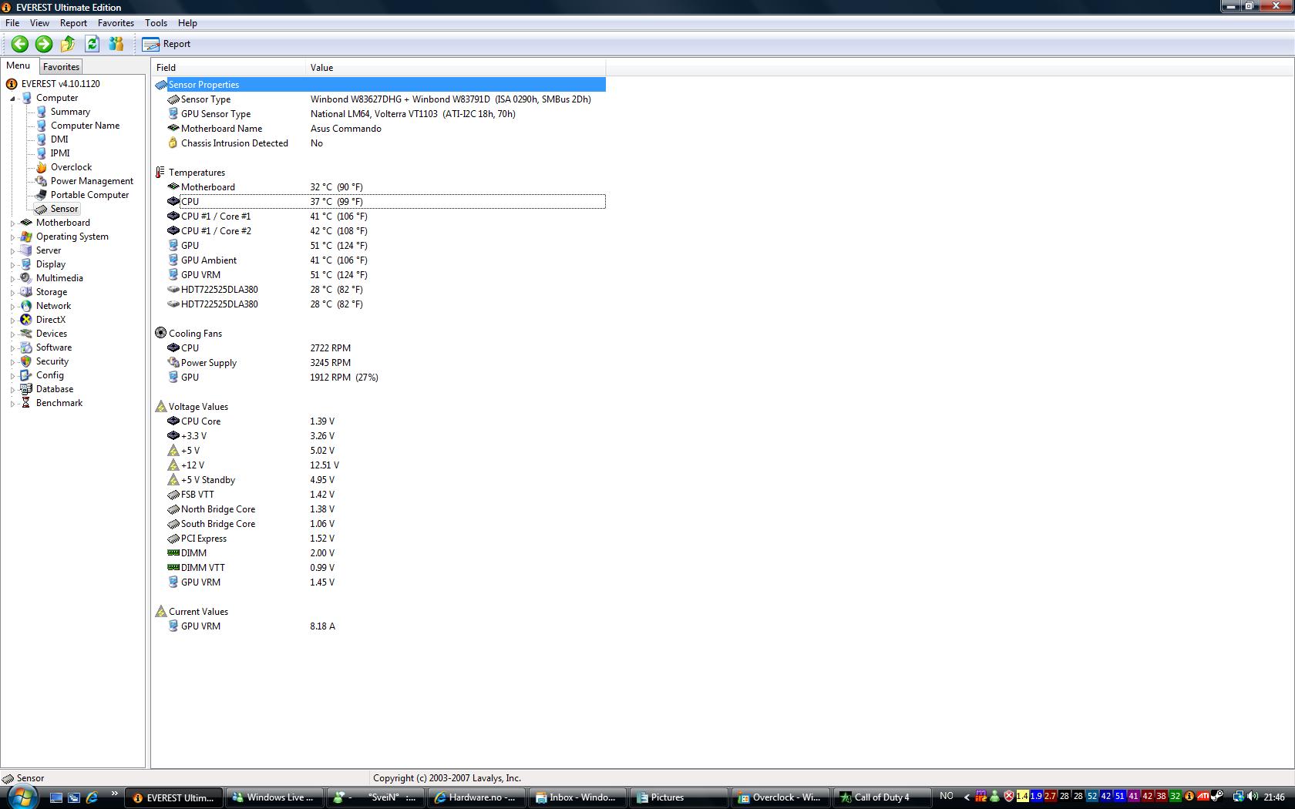
Task: Click the Up-level arrow toolbar icon
Action: point(68,44)
